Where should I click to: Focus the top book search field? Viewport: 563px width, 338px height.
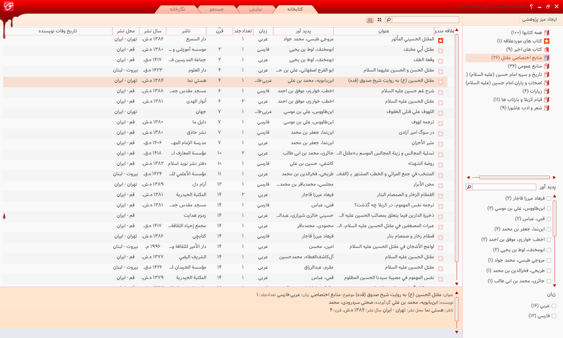pyautogui.click(x=425, y=20)
